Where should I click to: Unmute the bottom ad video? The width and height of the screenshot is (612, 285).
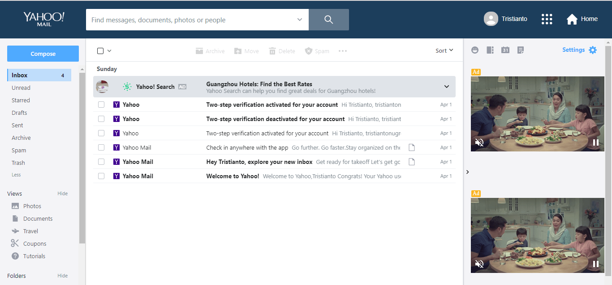(479, 264)
